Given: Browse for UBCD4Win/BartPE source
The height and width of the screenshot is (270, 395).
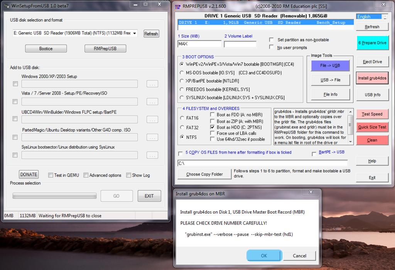Looking at the screenshot, I should pyautogui.click(x=152, y=120).
